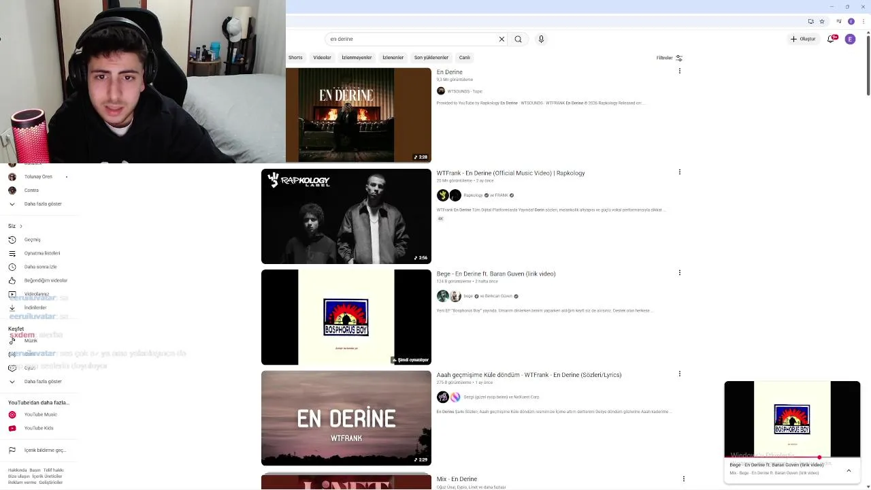Open the Oluştur create menu
This screenshot has height=490, width=871.
pyautogui.click(x=803, y=39)
